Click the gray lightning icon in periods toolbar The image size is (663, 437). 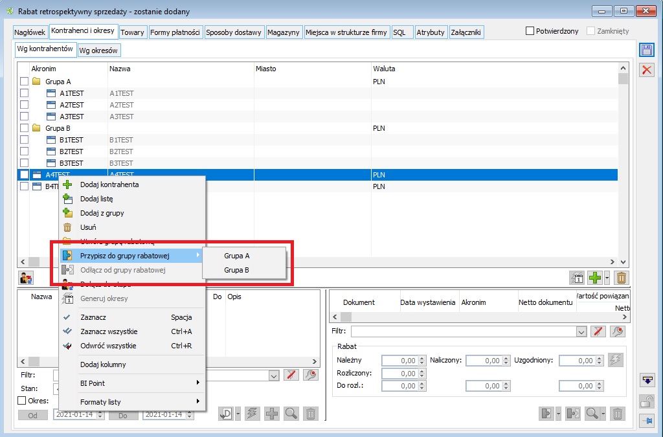pyautogui.click(x=252, y=413)
